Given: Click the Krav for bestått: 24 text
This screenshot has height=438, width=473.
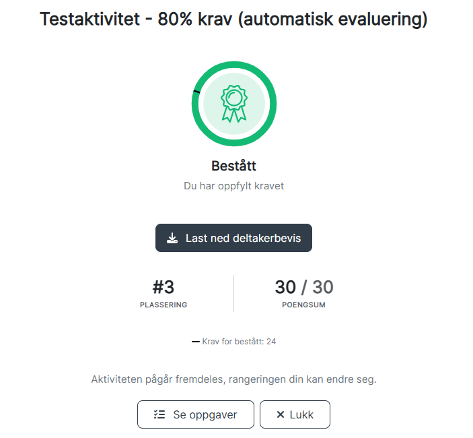Looking at the screenshot, I should click(239, 342).
